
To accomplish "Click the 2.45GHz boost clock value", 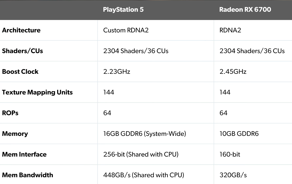I will tap(233, 72).
